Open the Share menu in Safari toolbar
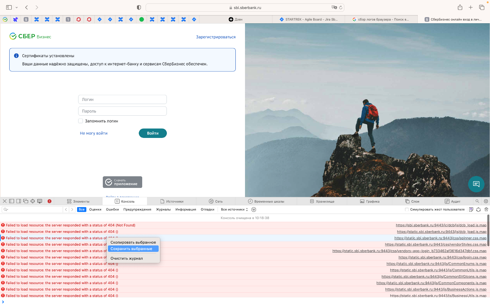 pyautogui.click(x=460, y=7)
